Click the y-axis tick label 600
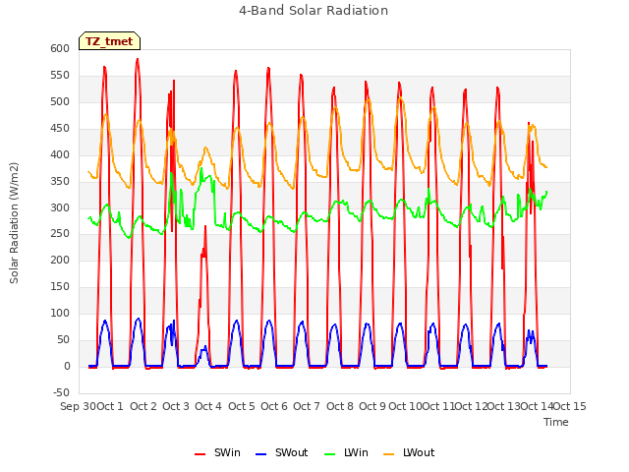Viewport: 629px width, 472px height. [x=60, y=48]
